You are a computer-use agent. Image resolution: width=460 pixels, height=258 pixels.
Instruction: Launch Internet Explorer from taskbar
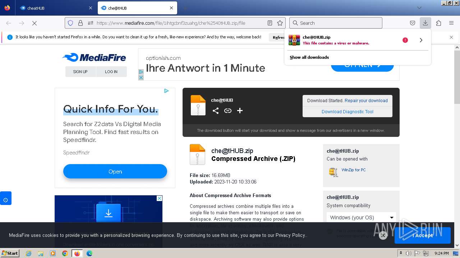(x=28, y=253)
